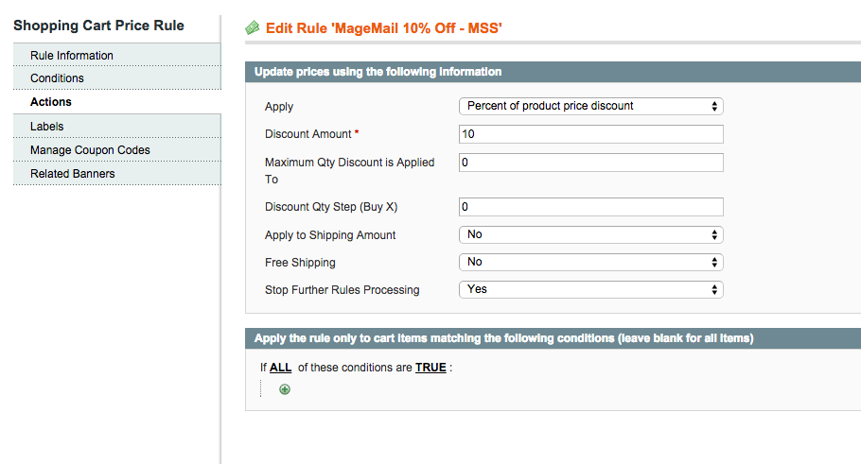Screen dimensions: 861x464
Task: Click the green add condition plus icon
Action: 285,389
